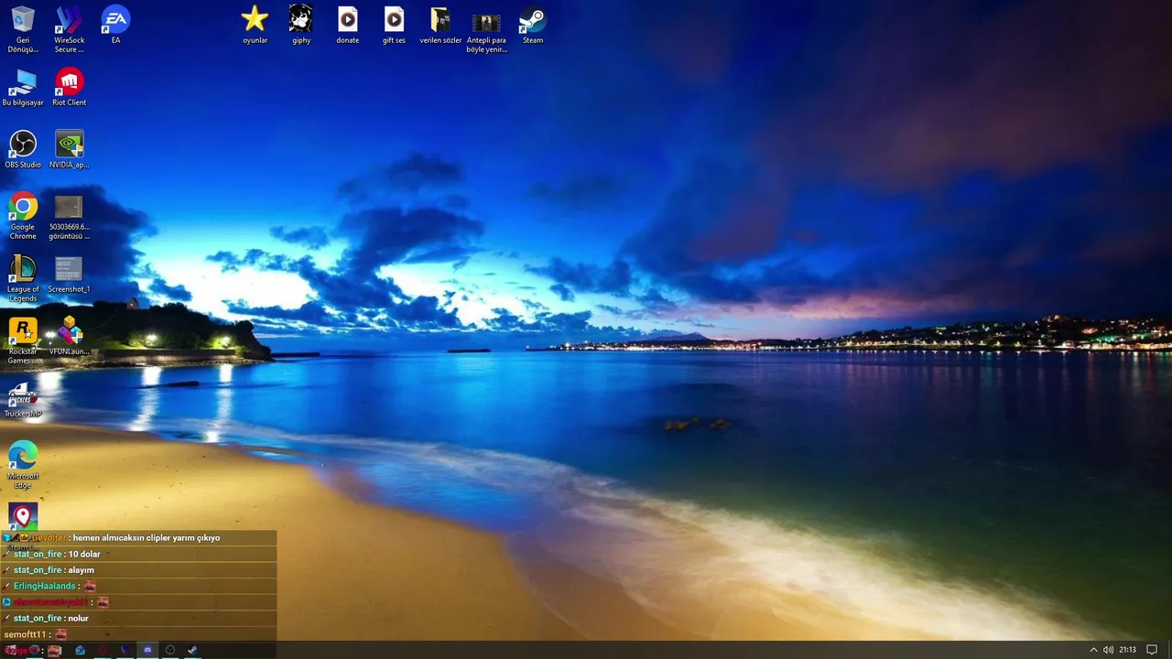The image size is (1172, 659).
Task: Select the Bu bilgisayar desktop icon
Action: point(23,88)
